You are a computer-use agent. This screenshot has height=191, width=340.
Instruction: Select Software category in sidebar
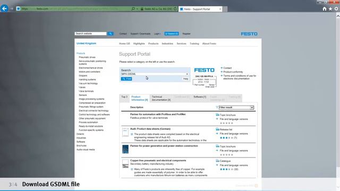pyautogui.click(x=81, y=142)
